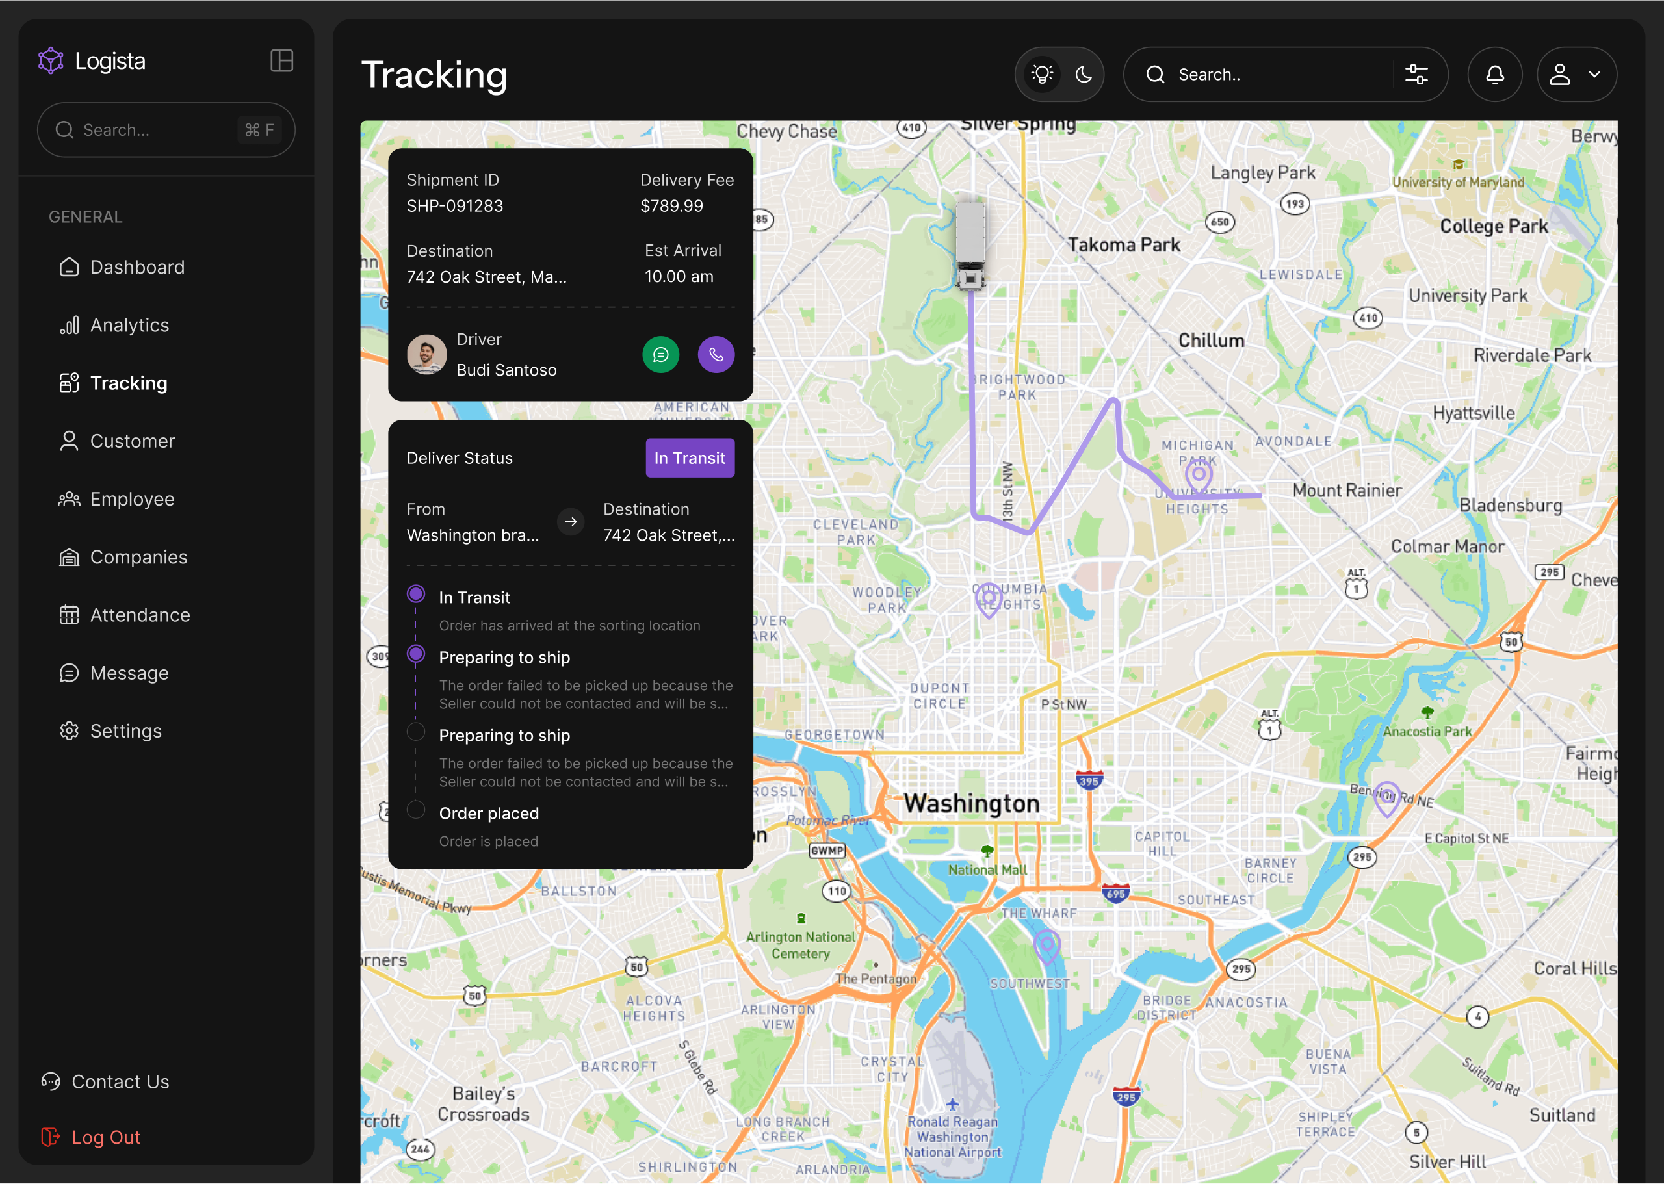
Task: Click the route destination pin near Michigan Park
Action: [x=1198, y=478]
